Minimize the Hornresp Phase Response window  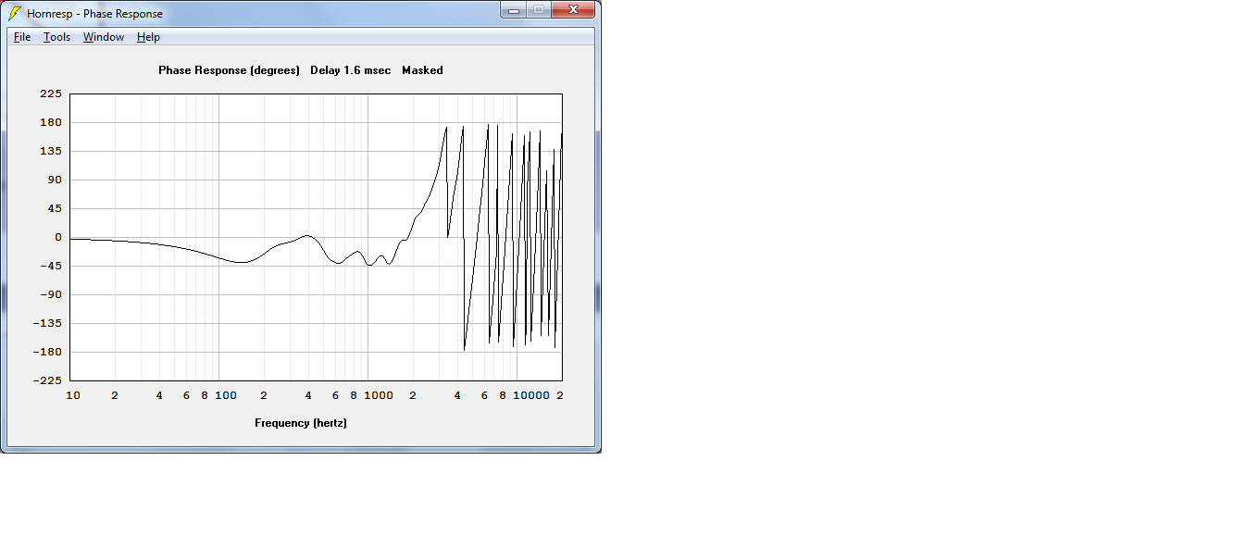(x=514, y=10)
